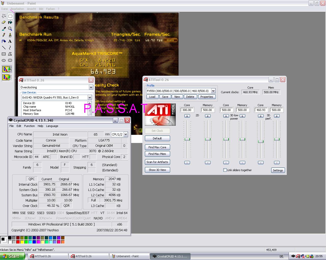The width and height of the screenshot is (326, 260).
Task: Open ATITool Settings button
Action: click(x=278, y=170)
